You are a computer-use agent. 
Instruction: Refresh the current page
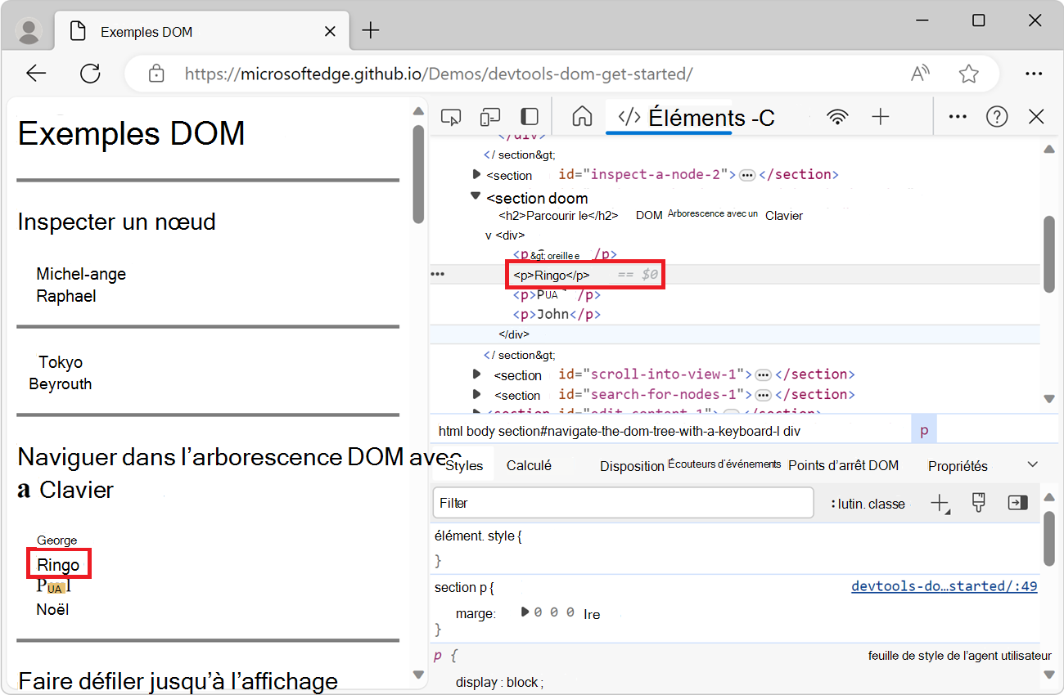[x=90, y=74]
